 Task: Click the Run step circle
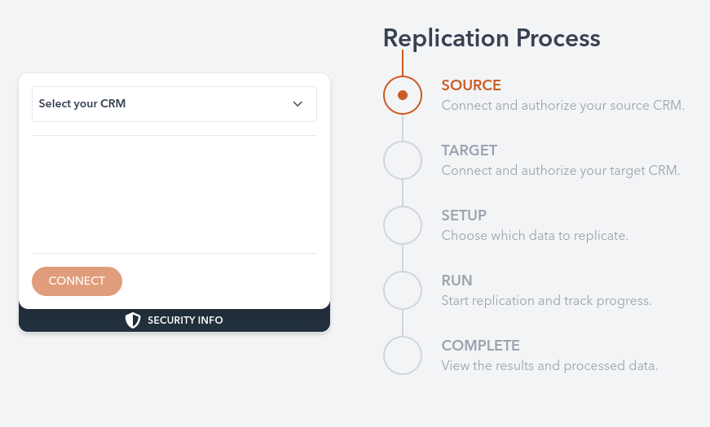(x=403, y=290)
